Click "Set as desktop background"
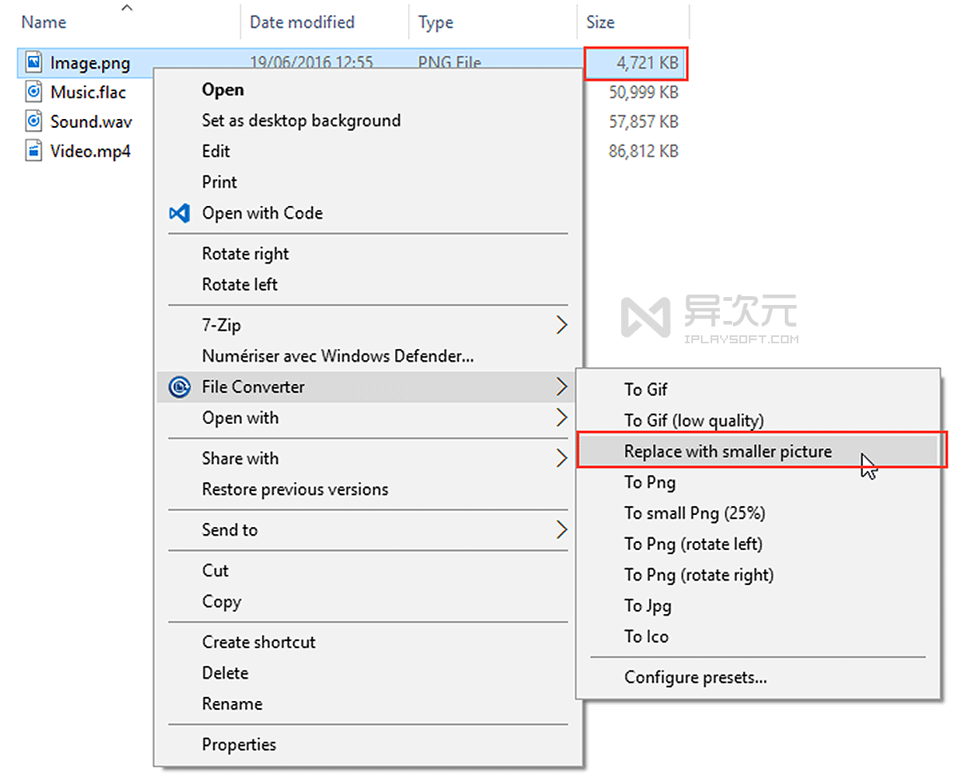958x784 pixels. [x=302, y=121]
